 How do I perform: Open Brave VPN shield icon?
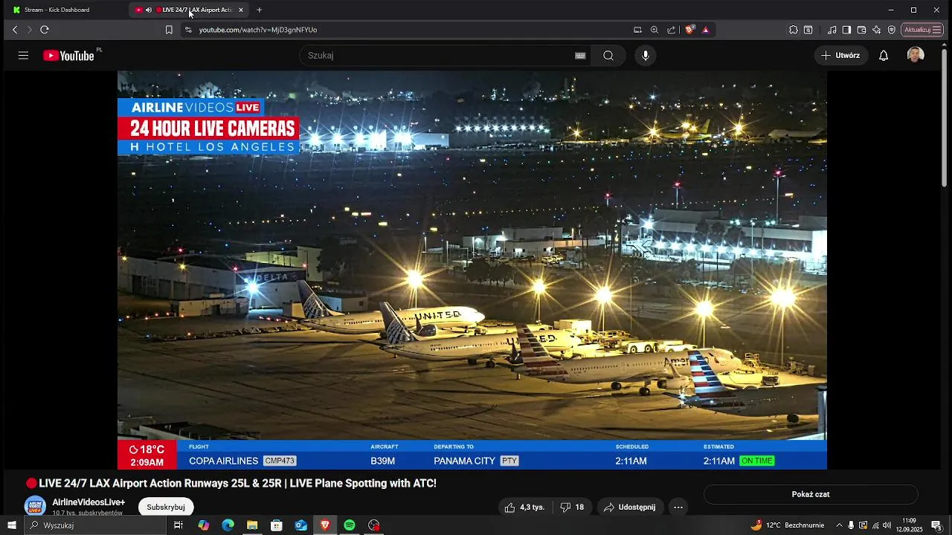point(892,30)
